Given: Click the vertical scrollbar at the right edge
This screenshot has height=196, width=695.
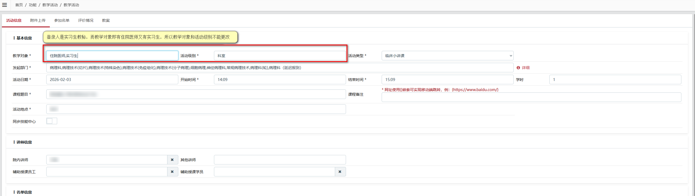Looking at the screenshot, I should (694, 105).
